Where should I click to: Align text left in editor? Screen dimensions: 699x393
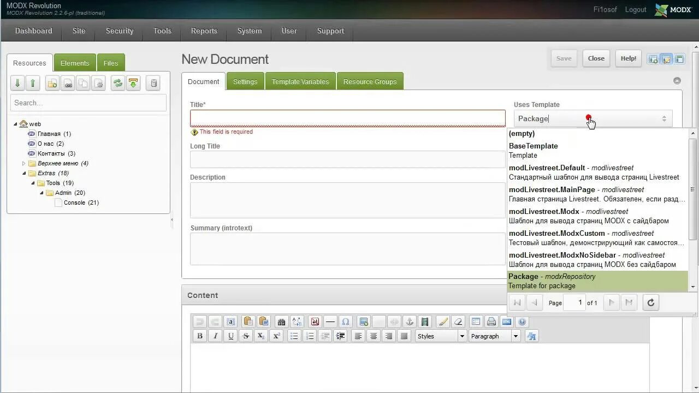click(358, 336)
